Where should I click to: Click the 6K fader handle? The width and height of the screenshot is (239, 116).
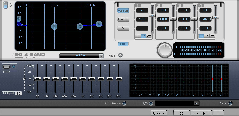pos(101,79)
